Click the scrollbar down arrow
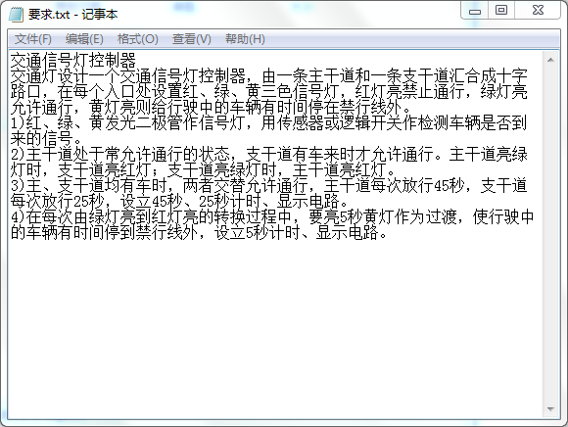Viewport: 568px width, 427px height. [x=550, y=409]
